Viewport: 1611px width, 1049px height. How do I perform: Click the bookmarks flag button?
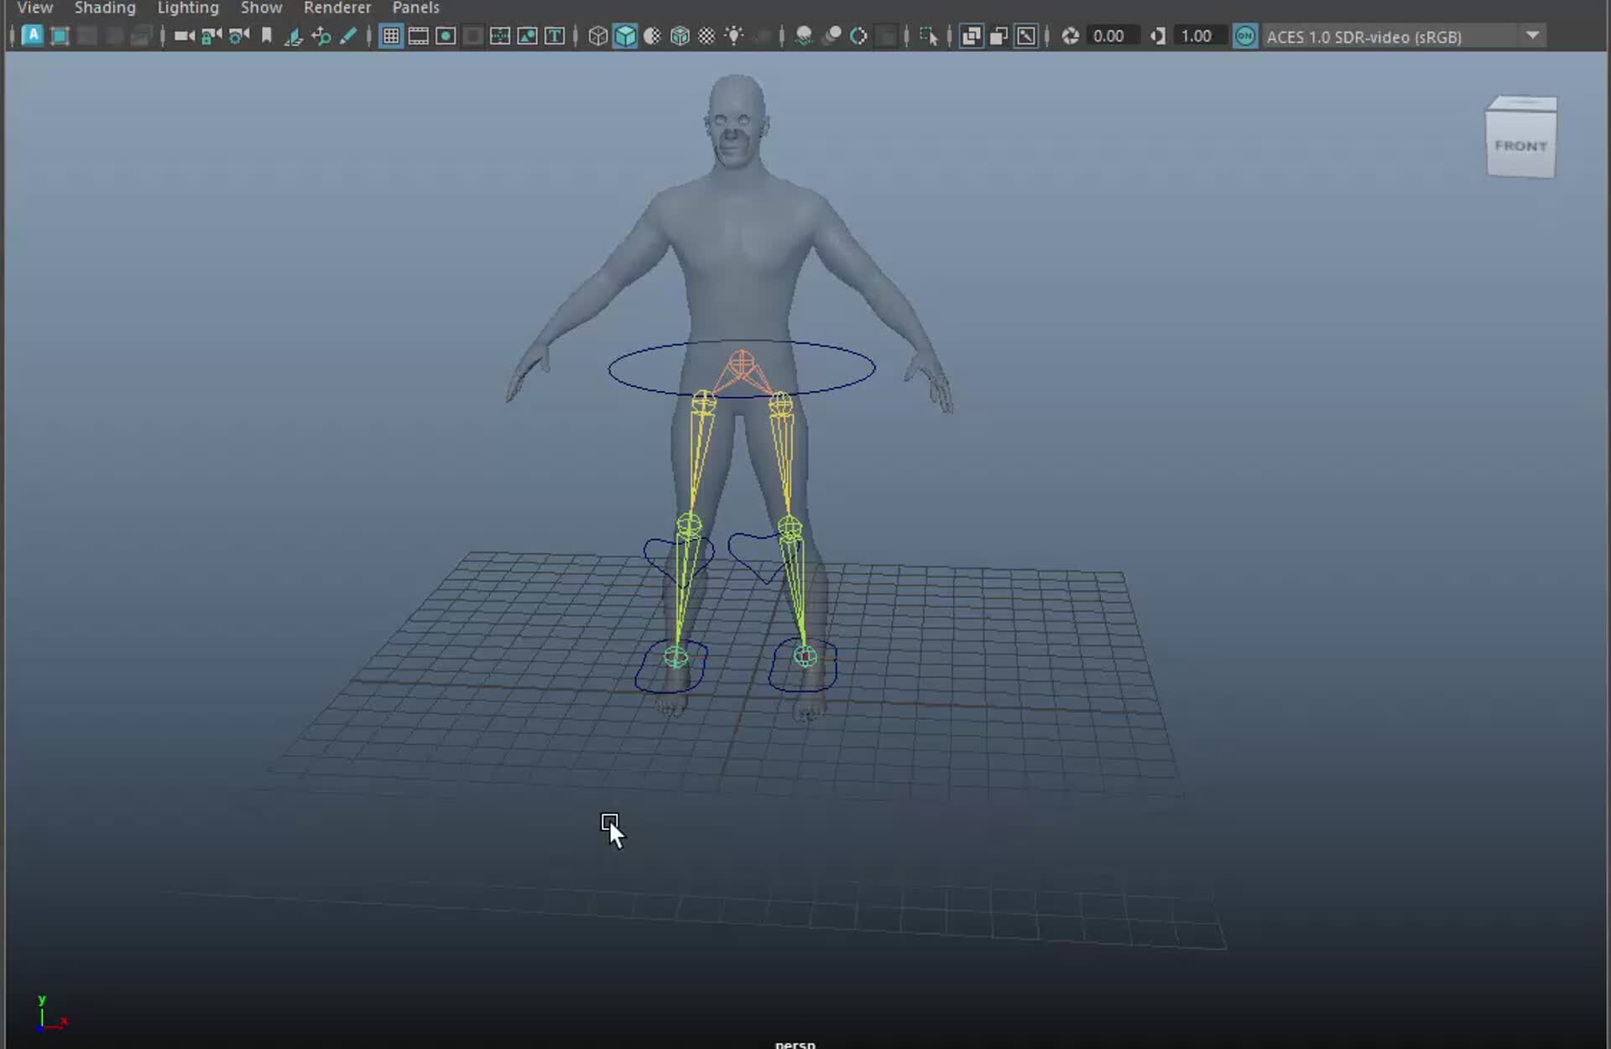(266, 36)
